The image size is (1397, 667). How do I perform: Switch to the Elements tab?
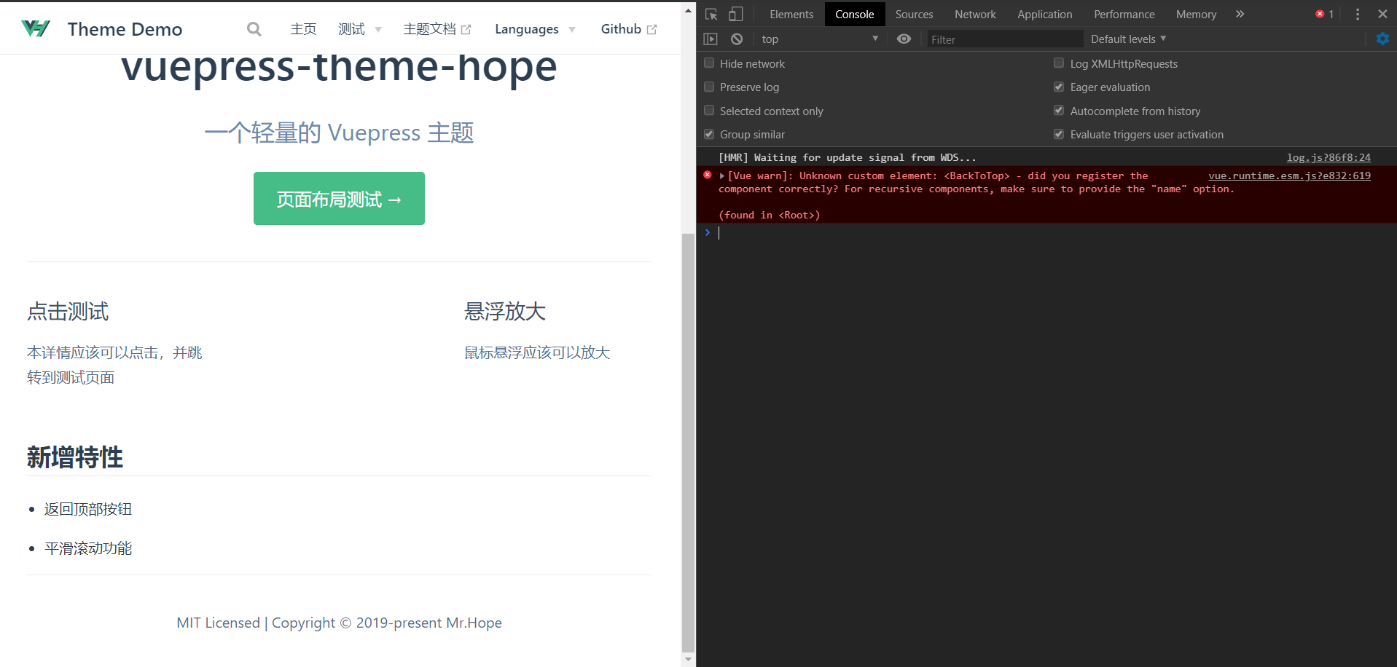(x=791, y=14)
